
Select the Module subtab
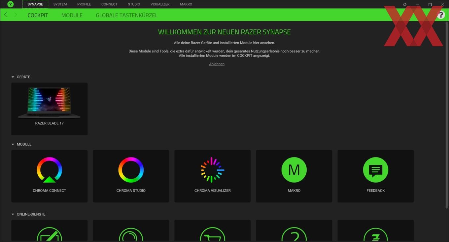coord(72,15)
